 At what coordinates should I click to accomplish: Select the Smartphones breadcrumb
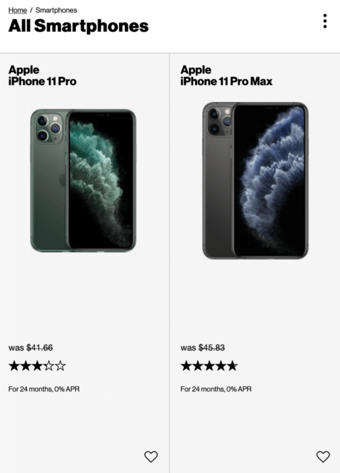(x=56, y=10)
